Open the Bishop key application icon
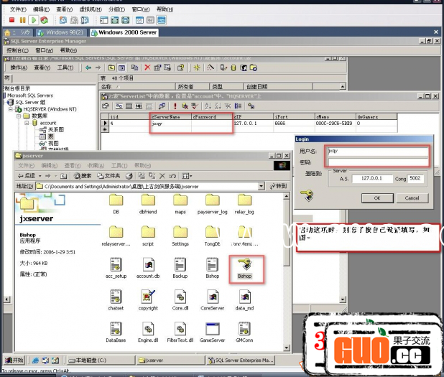This screenshot has height=377, width=444. point(245,269)
